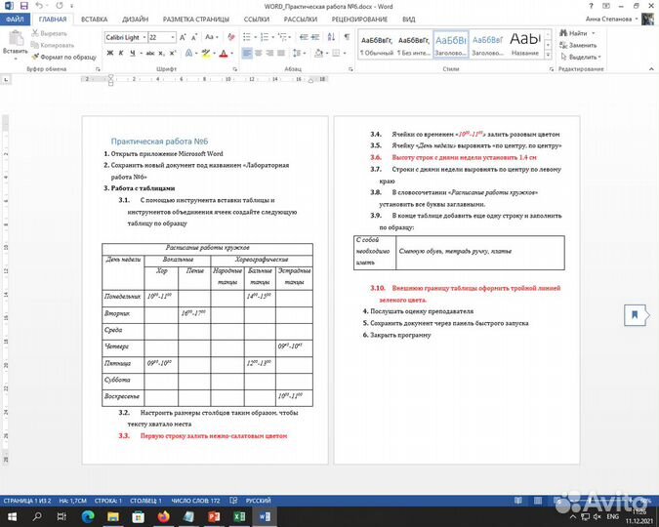Viewport: 659px width, 527px height.
Task: Grow the font size with A-up icon
Action: (x=183, y=37)
